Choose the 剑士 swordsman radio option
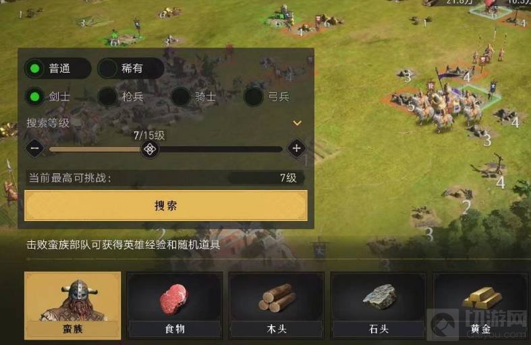The height and width of the screenshot is (345, 531). (49, 97)
